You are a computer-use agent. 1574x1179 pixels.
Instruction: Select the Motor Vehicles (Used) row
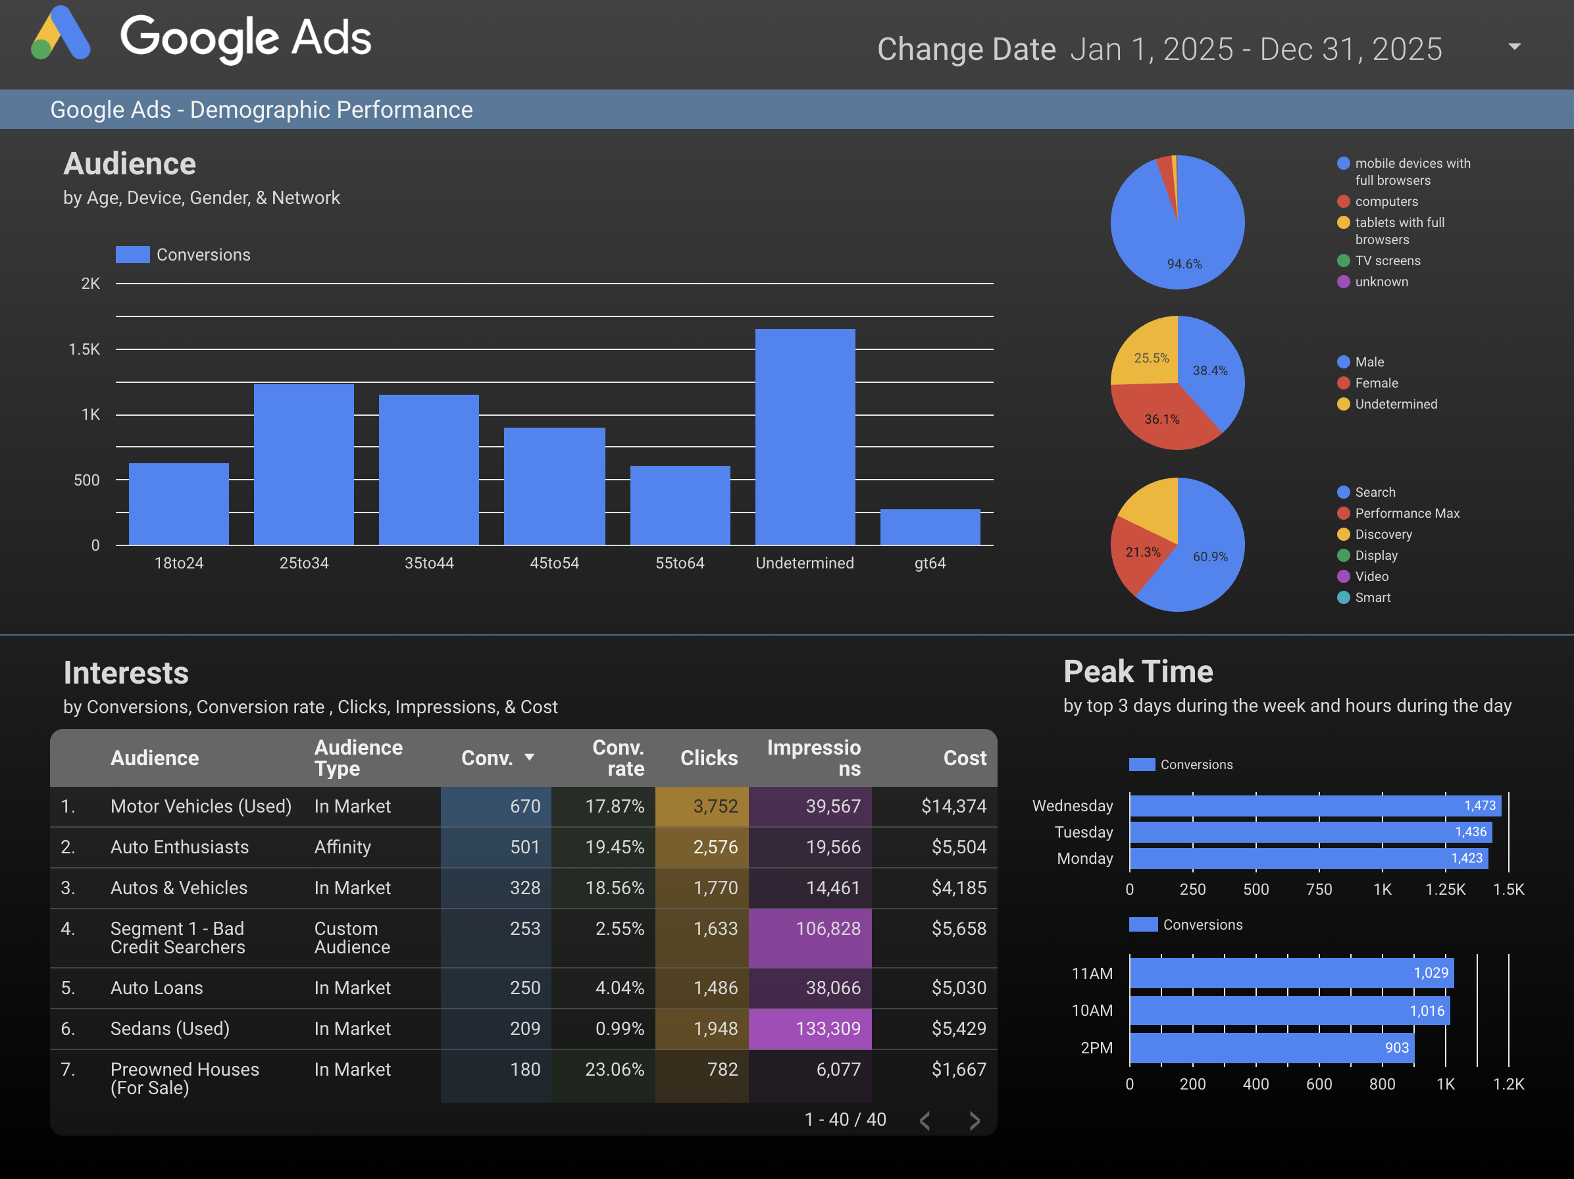201,806
